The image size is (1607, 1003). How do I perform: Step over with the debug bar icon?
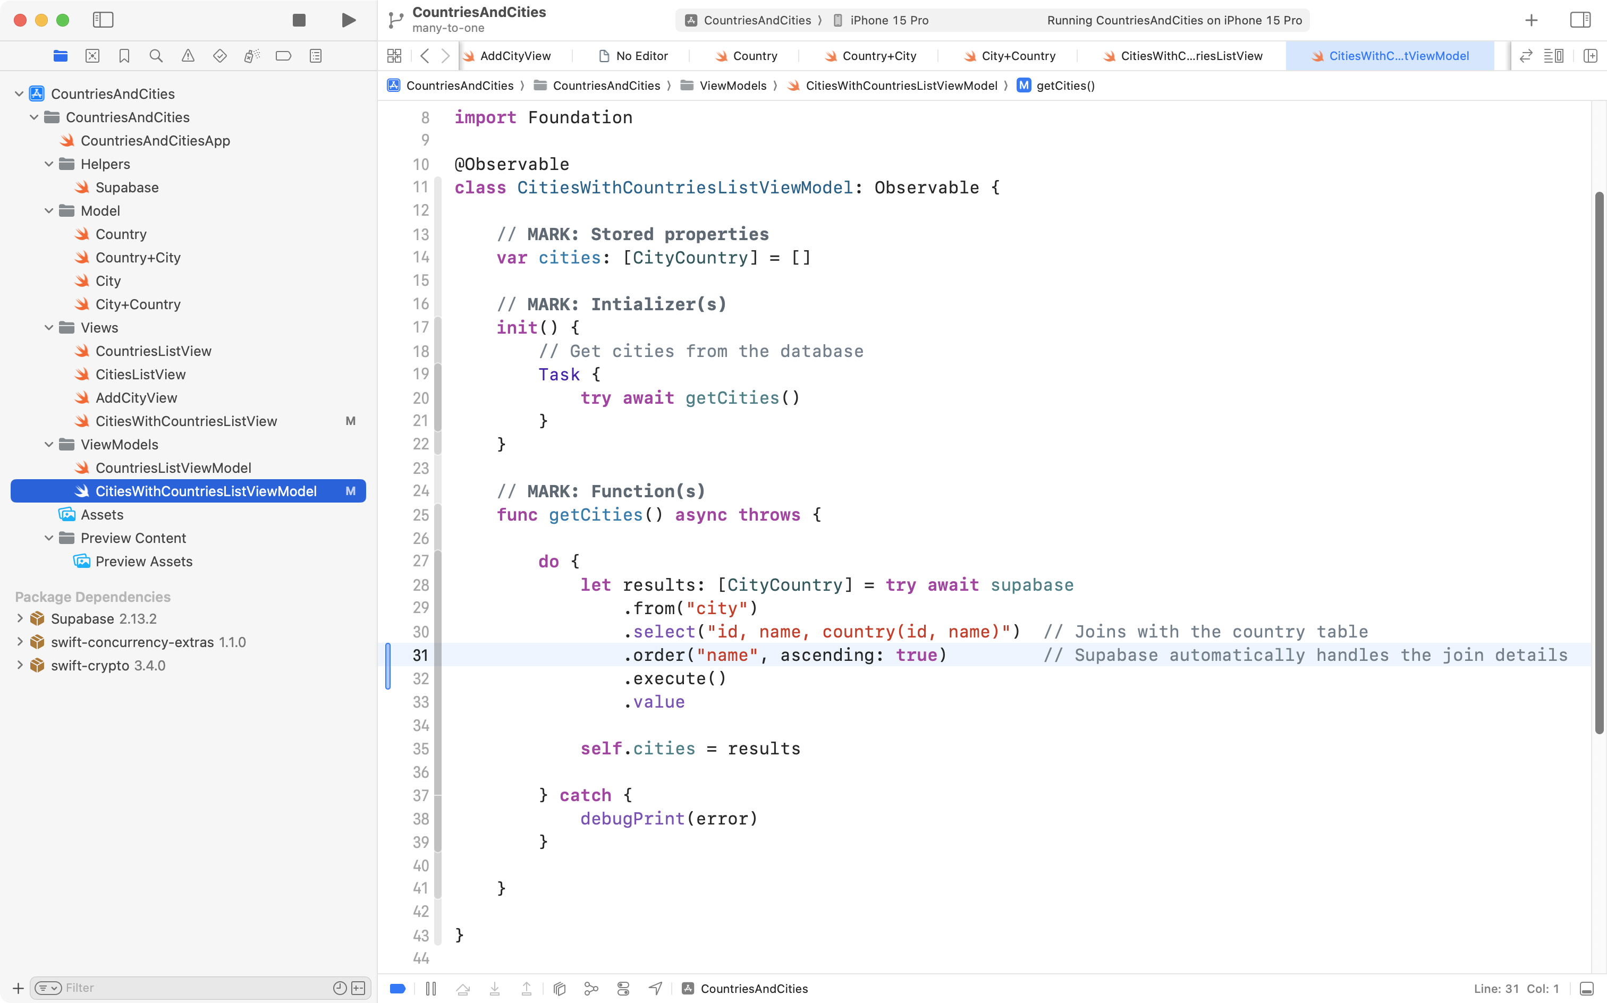coord(463,989)
